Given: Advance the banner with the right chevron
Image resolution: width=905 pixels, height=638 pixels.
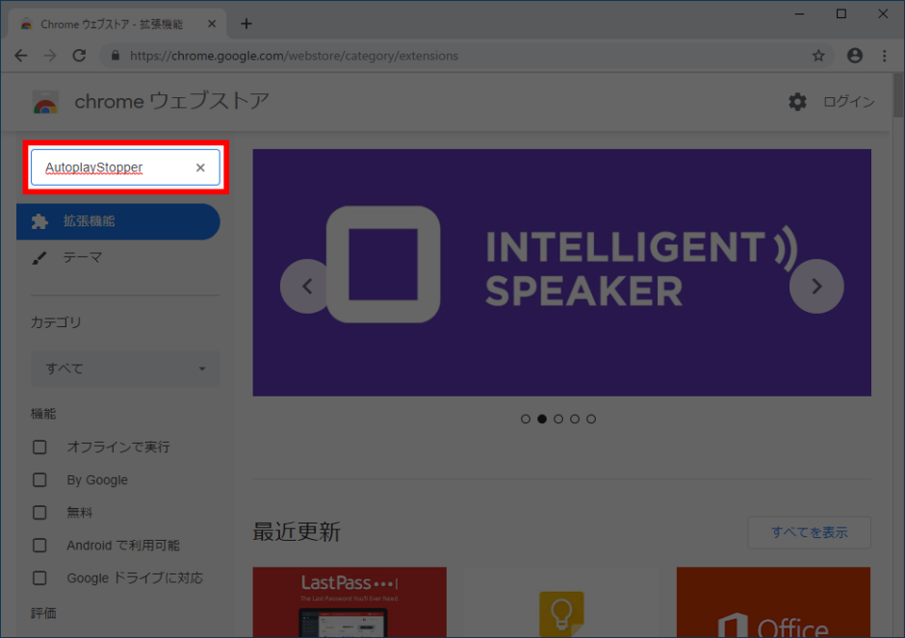Looking at the screenshot, I should [x=816, y=286].
